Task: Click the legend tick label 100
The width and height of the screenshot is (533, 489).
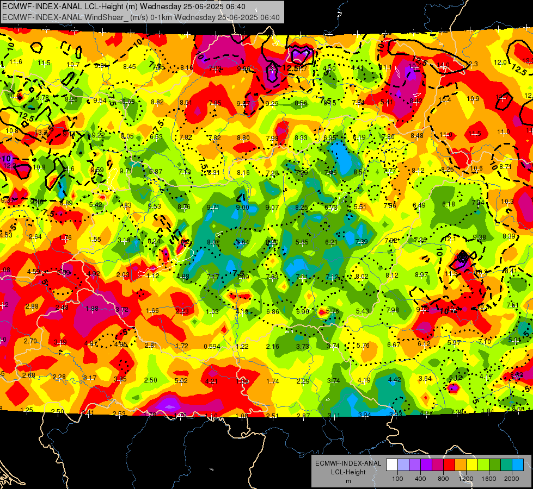Action: [397, 479]
